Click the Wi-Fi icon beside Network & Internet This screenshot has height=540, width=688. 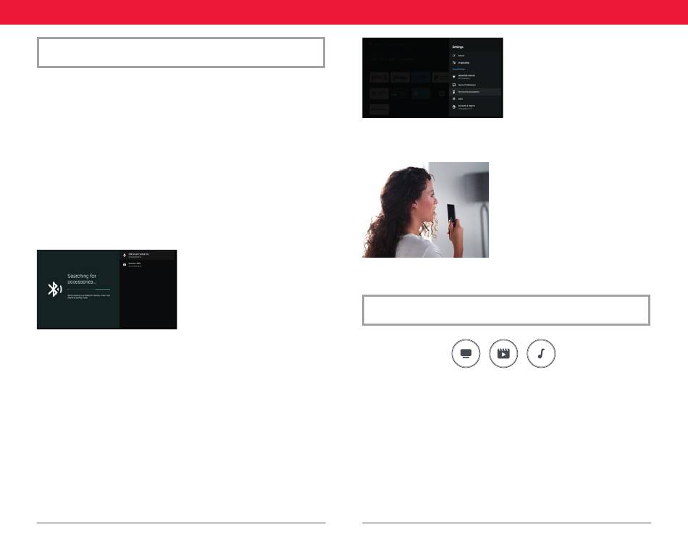453,76
